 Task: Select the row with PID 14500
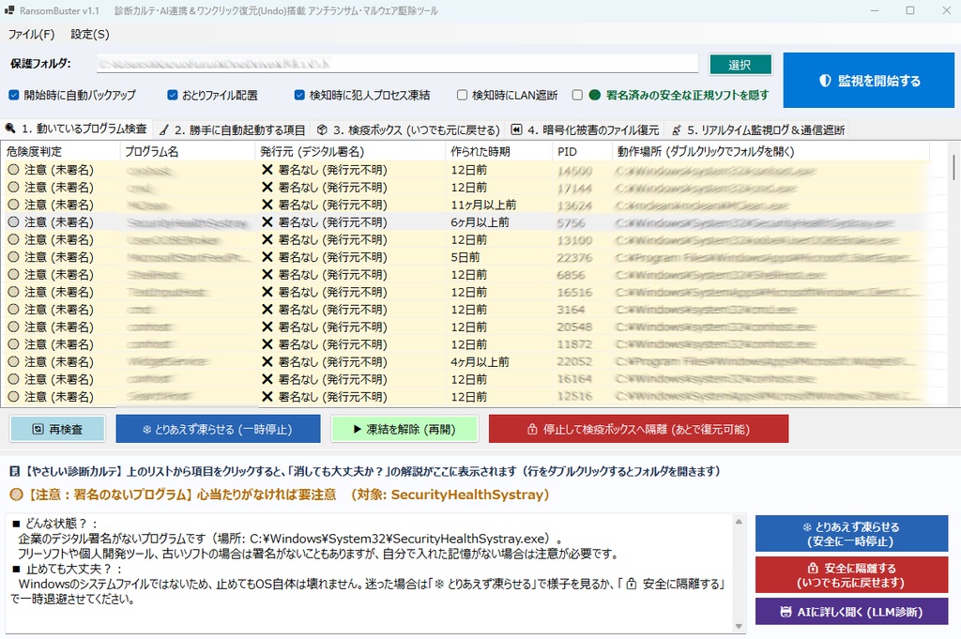465,170
